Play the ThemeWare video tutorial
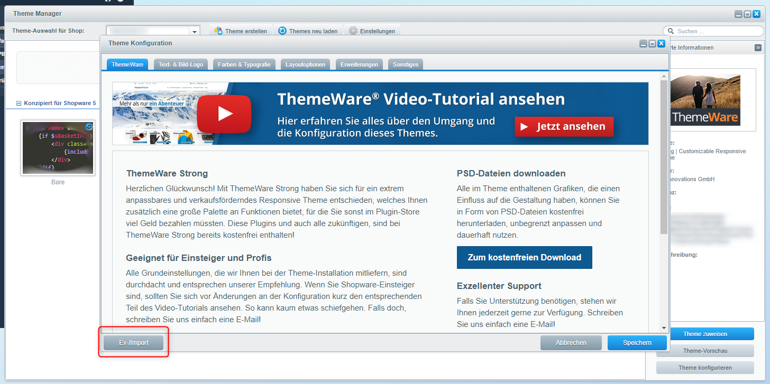This screenshot has height=384, width=770. click(224, 113)
